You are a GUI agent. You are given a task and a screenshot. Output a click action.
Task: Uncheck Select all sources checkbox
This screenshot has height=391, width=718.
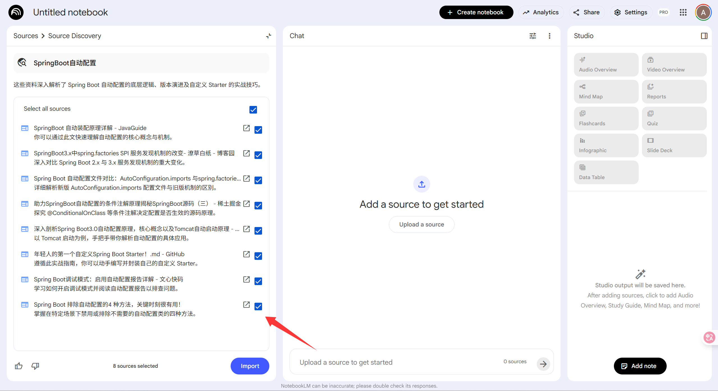pos(253,110)
